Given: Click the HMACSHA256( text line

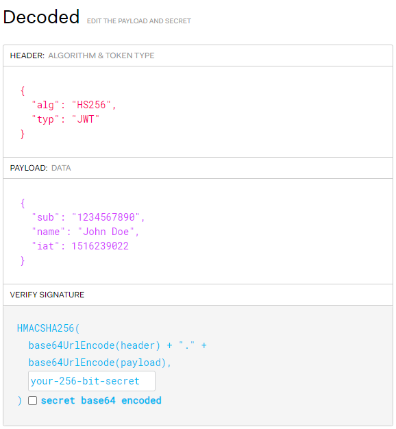Looking at the screenshot, I should point(48,328).
